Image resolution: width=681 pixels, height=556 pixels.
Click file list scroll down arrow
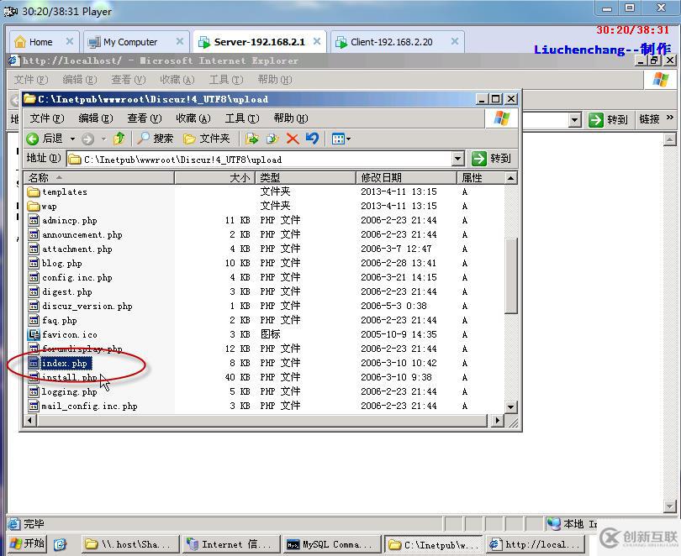coord(511,407)
